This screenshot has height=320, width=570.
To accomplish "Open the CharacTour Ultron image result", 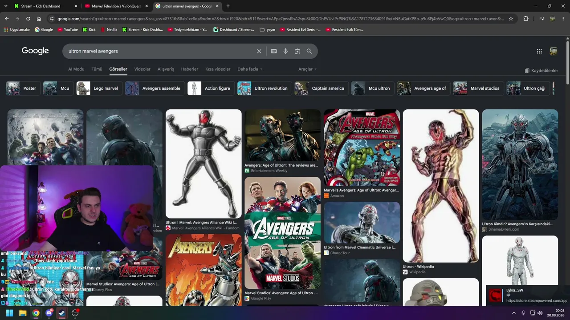I will (x=362, y=222).
